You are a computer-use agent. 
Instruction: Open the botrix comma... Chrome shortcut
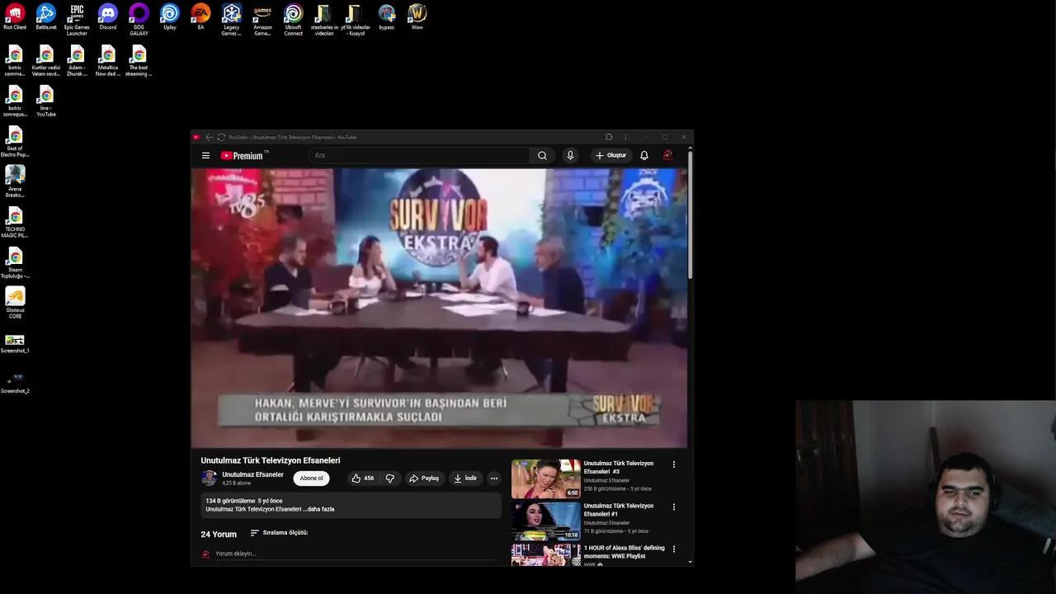[x=15, y=61]
